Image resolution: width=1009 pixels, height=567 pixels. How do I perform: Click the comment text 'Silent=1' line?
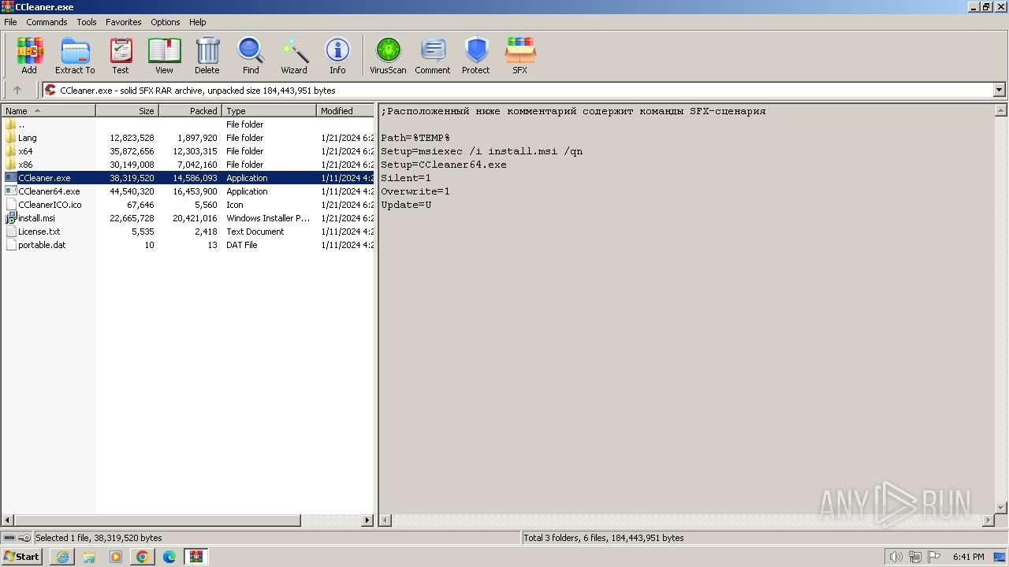tap(406, 178)
